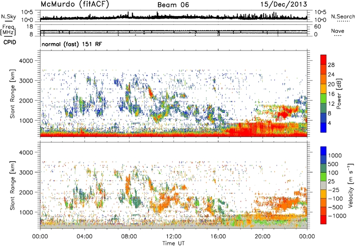Click the "−1000" label on Velocity colorbar
Viewport: 355px width, 246px height.
click(x=337, y=216)
